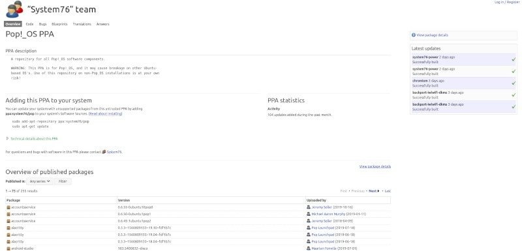Viewport: 522px width, 251px height.
Task: Click the android-studio package icon
Action: (8, 248)
